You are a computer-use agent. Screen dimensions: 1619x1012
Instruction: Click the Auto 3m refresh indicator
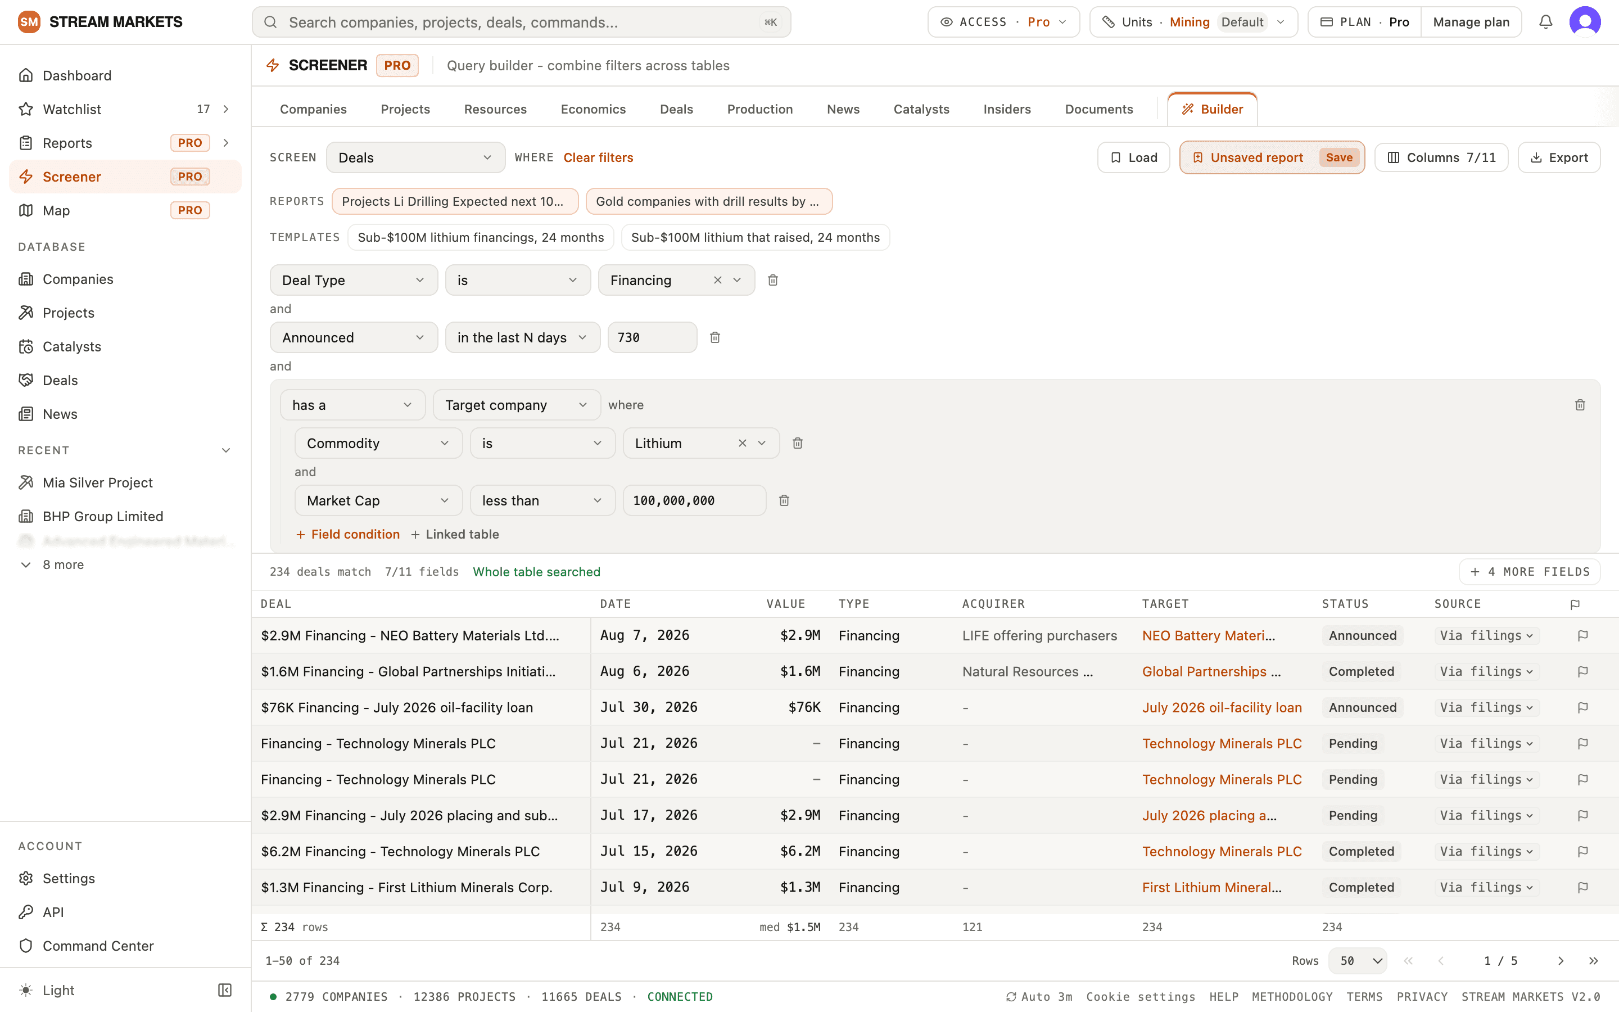pyautogui.click(x=1039, y=997)
